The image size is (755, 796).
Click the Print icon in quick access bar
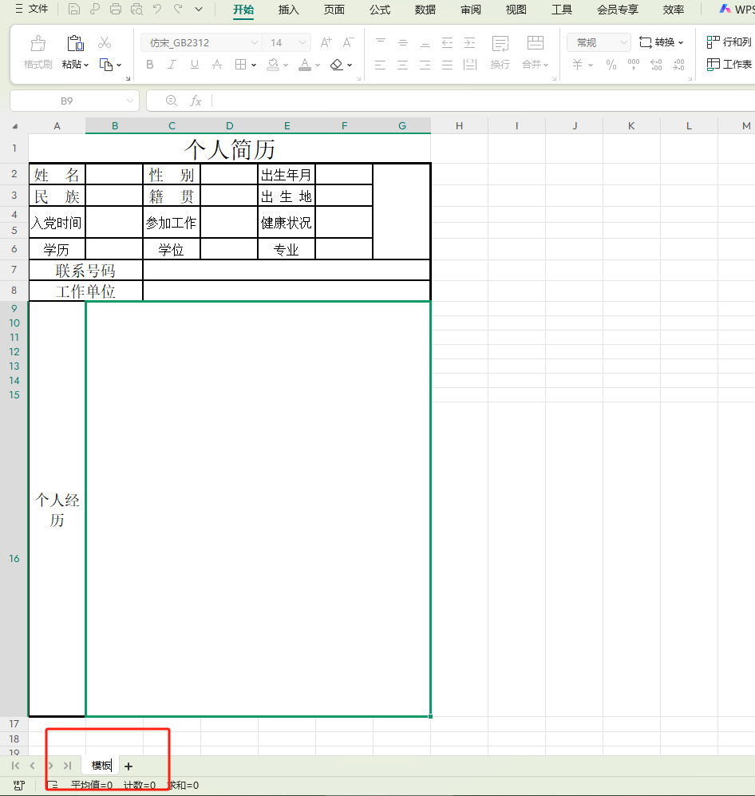pyautogui.click(x=116, y=9)
